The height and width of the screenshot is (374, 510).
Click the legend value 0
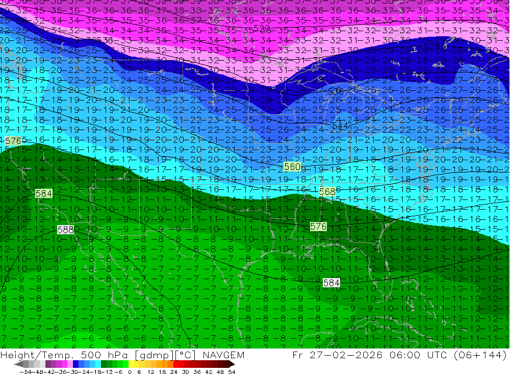[x=130, y=372]
